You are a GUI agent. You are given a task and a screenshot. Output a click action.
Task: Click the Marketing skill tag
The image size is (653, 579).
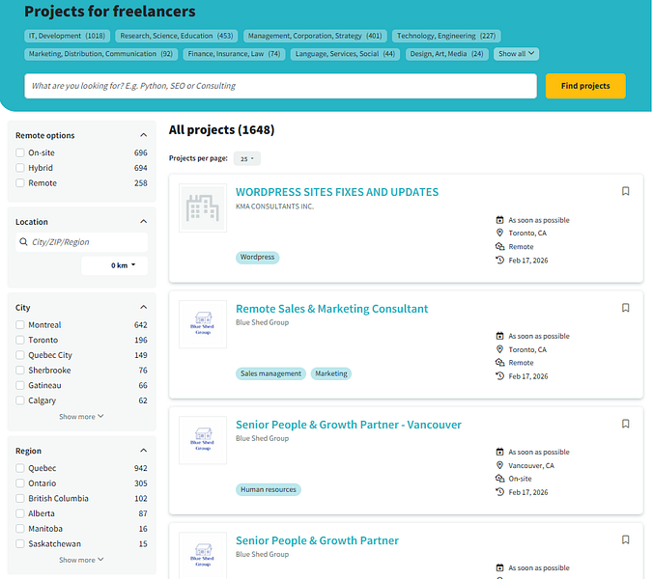pos(331,373)
